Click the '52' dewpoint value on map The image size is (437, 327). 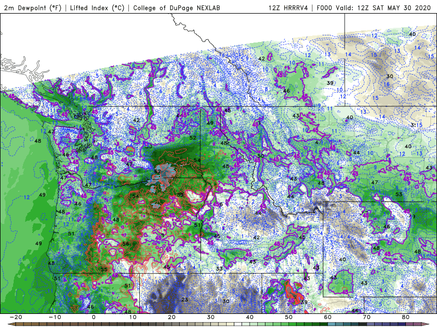point(193,138)
